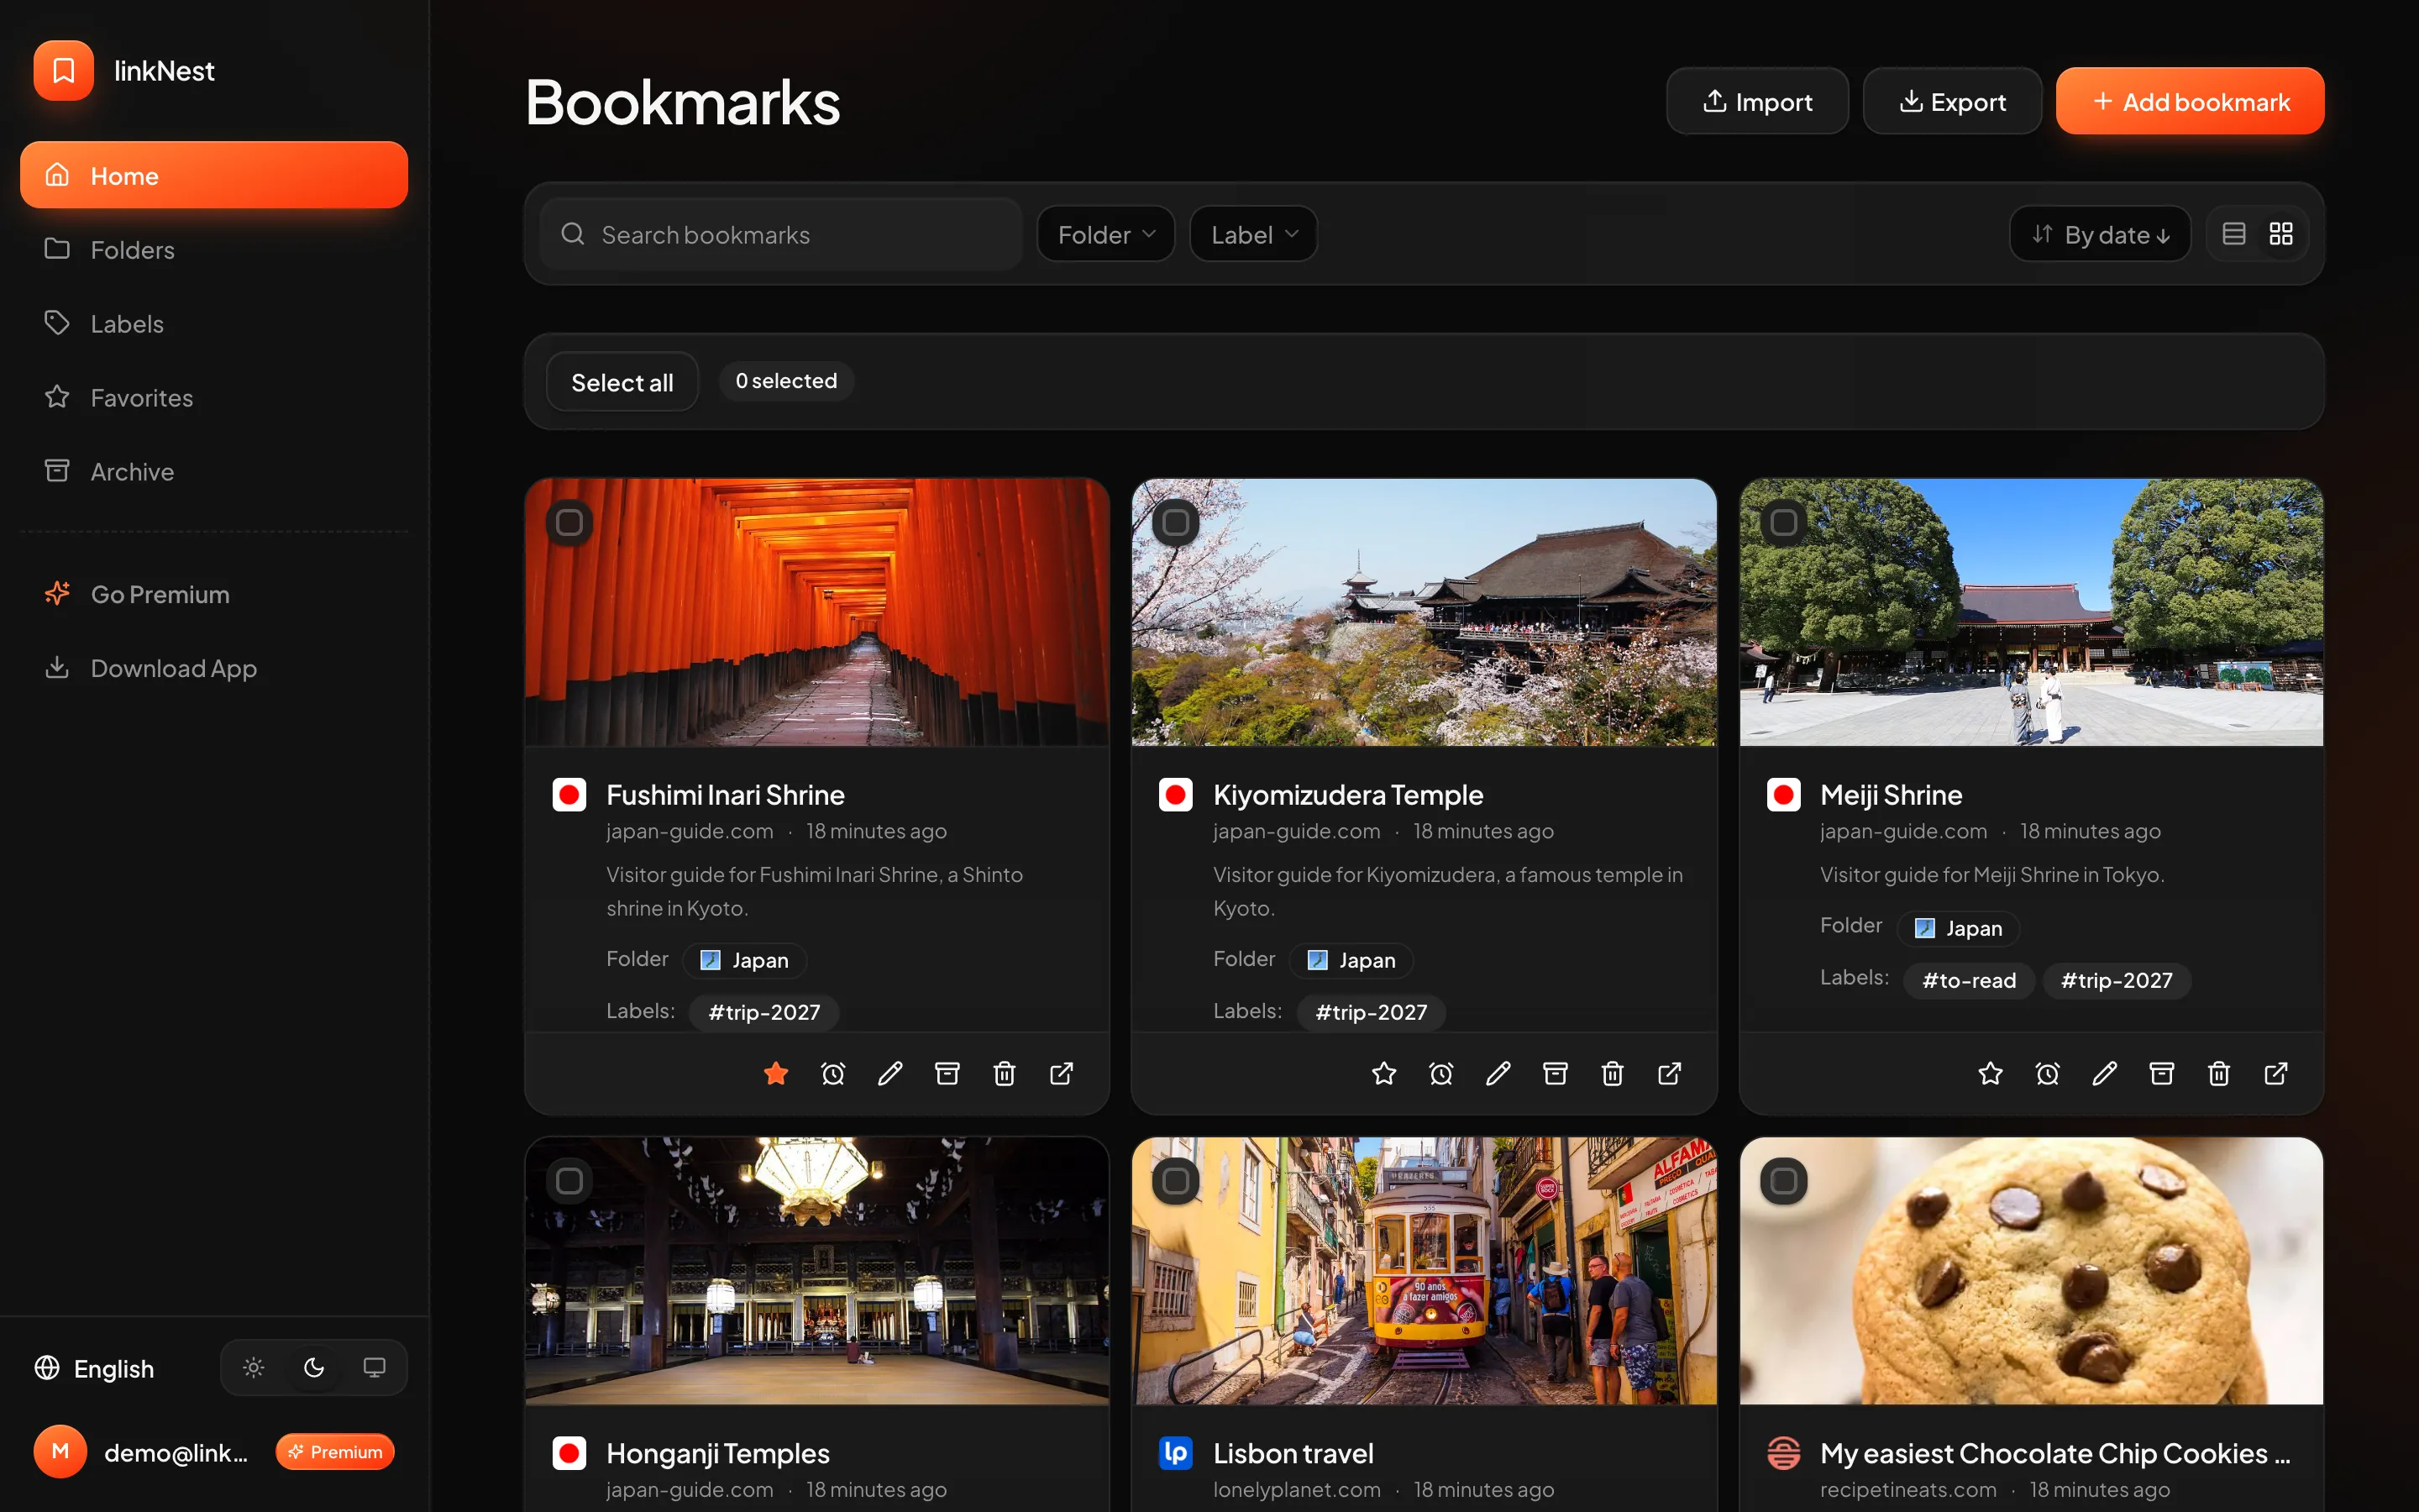Switch to list view layout

click(2234, 234)
